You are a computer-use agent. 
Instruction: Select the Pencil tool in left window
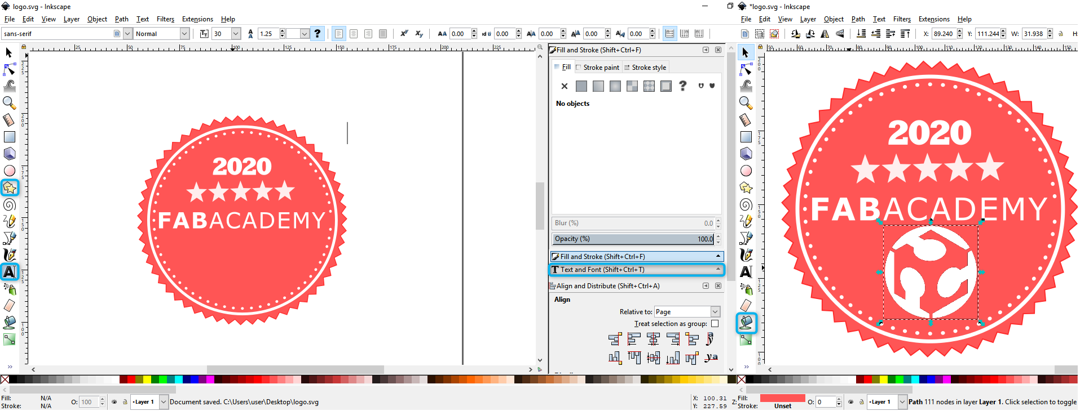coord(10,221)
